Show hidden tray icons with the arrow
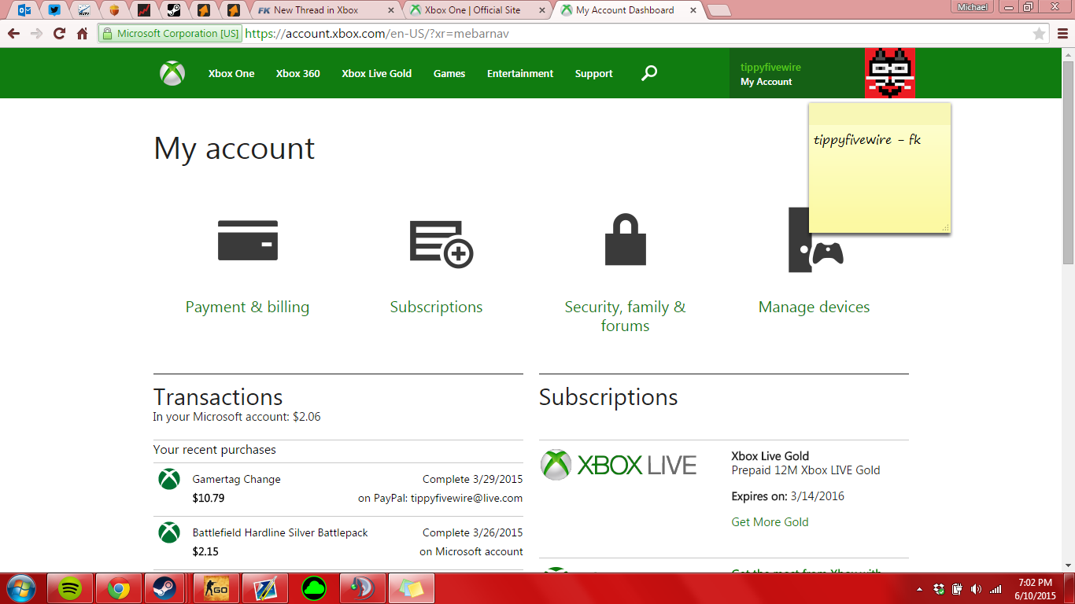1075x604 pixels. (919, 588)
